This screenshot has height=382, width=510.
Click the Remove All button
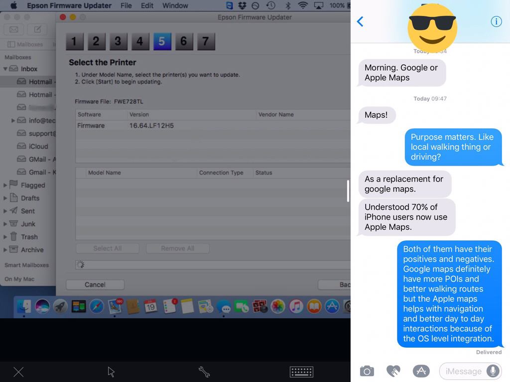(178, 249)
